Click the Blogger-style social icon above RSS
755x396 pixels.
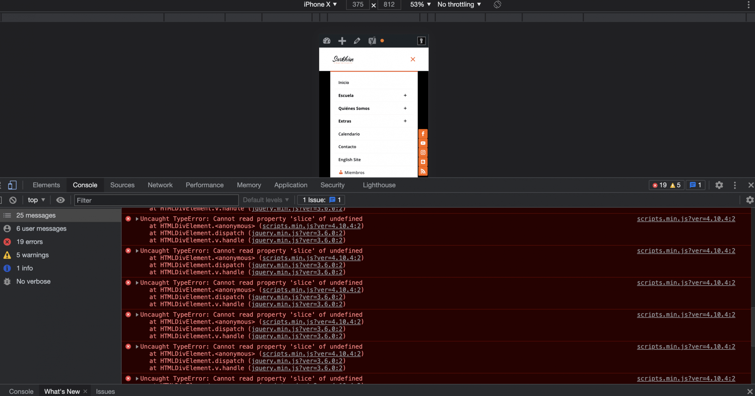click(x=423, y=162)
